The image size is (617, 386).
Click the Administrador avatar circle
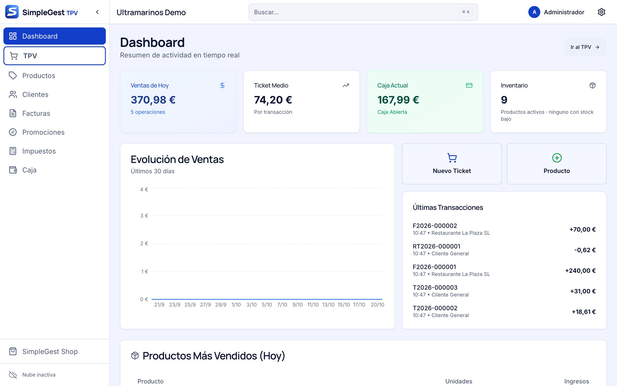[534, 12]
